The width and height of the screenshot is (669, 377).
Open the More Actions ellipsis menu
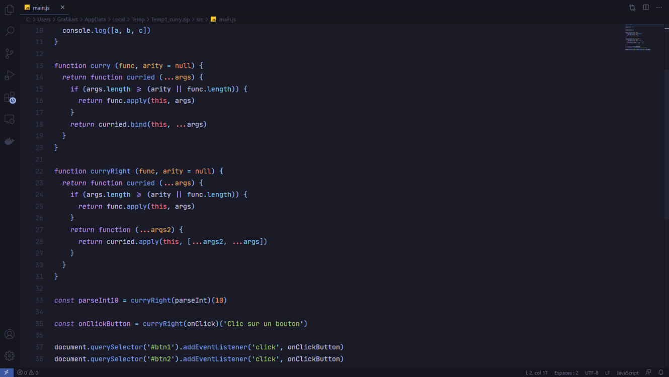click(659, 8)
